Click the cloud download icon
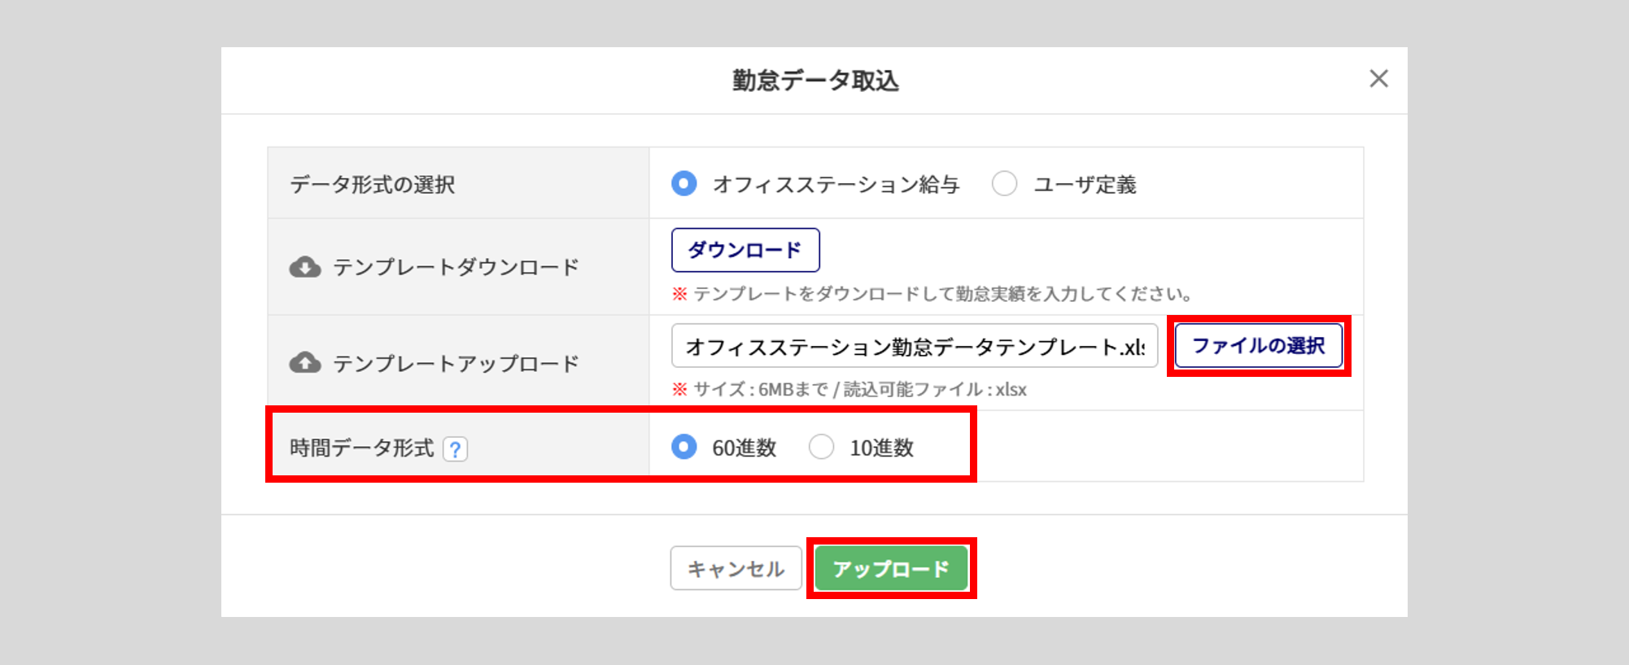The width and height of the screenshot is (1629, 665). 305,267
